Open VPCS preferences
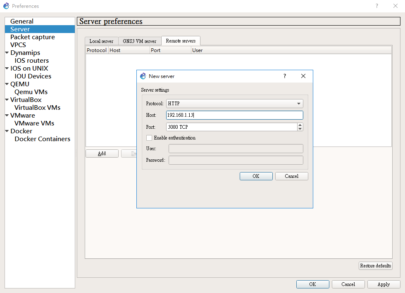Viewport: 405px width, 293px height. [18, 45]
